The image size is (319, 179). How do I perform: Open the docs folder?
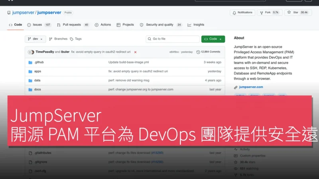[x=37, y=89]
